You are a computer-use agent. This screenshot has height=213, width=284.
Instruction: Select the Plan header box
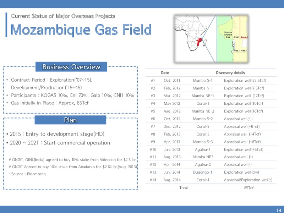coord(70,120)
